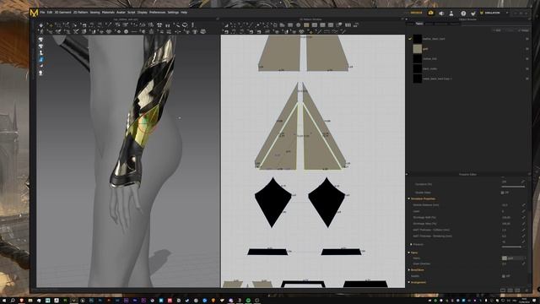The height and width of the screenshot is (304, 540).
Task: Click the edit pencil next to the Layer value
Action: point(523,211)
